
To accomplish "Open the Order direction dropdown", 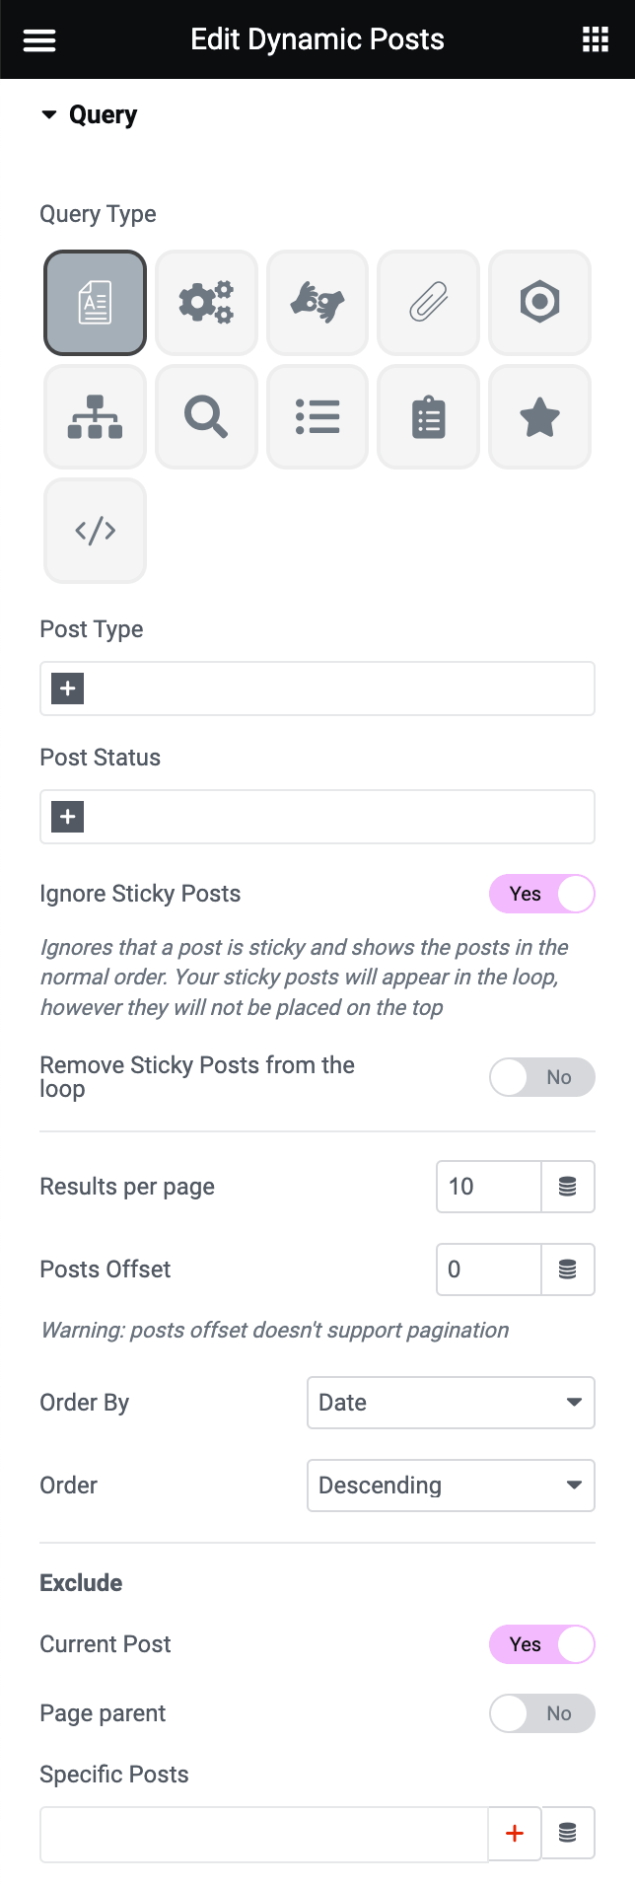I will (451, 1486).
